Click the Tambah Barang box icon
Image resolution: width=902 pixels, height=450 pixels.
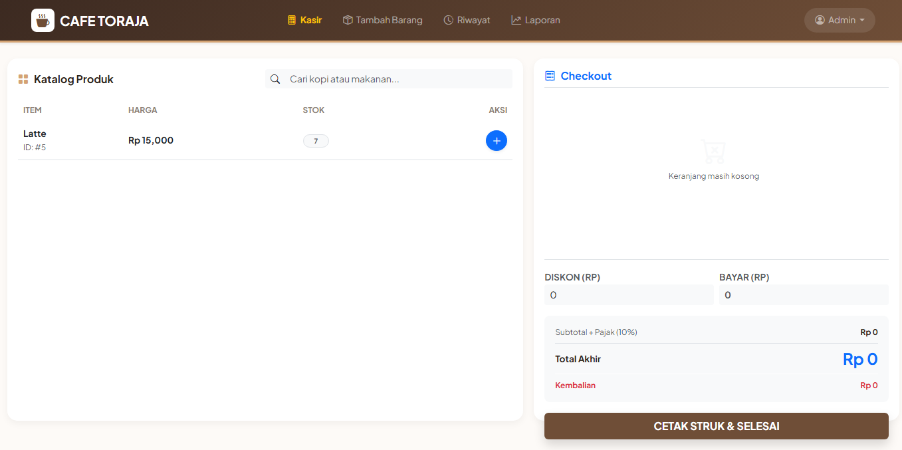[x=348, y=21]
